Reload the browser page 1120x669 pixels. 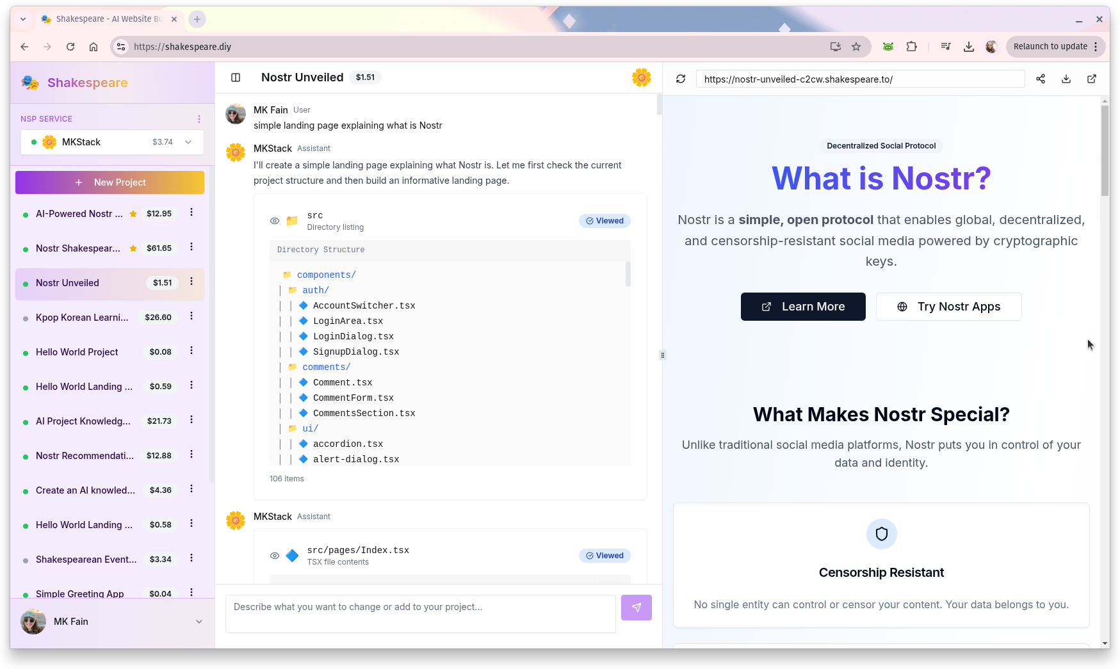pos(70,47)
